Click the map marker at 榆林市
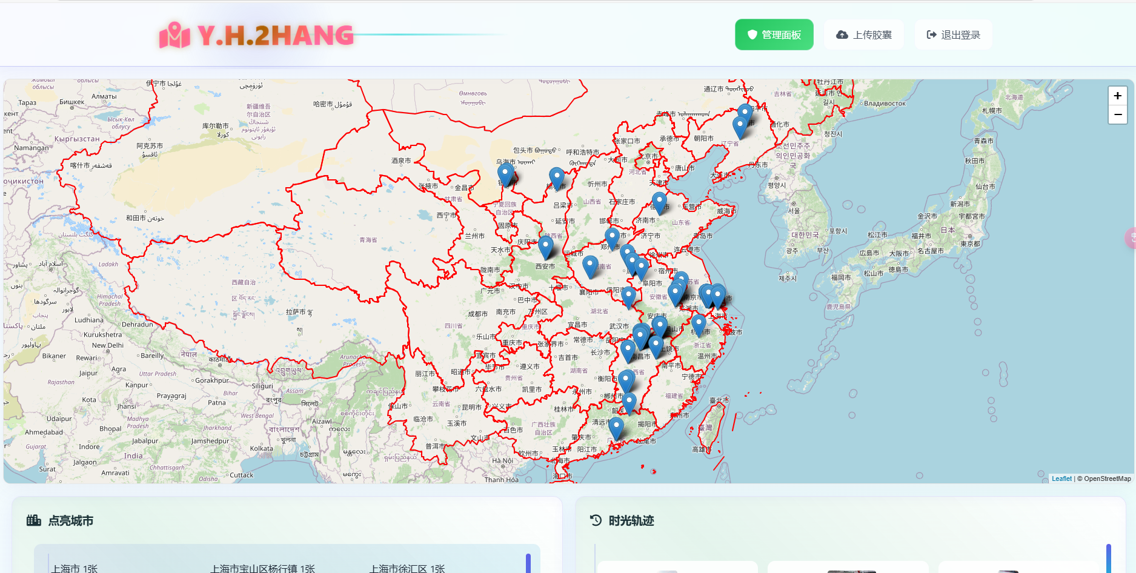1136x573 pixels. tap(556, 177)
